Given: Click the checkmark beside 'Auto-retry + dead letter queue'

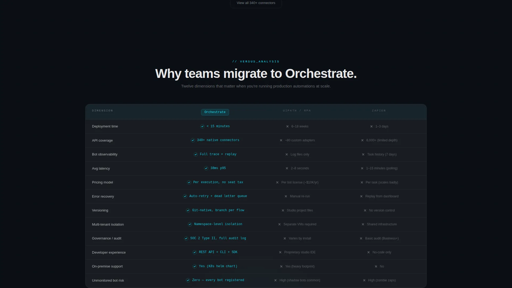Looking at the screenshot, I should [185, 196].
